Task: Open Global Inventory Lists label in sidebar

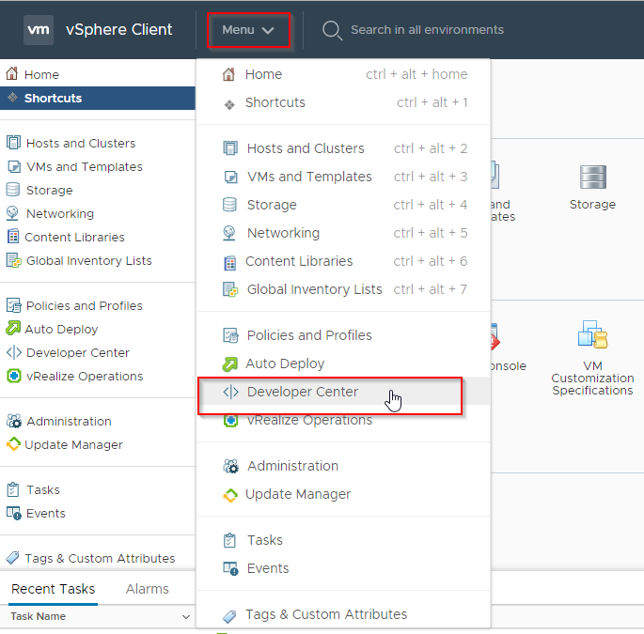Action: 88,260
